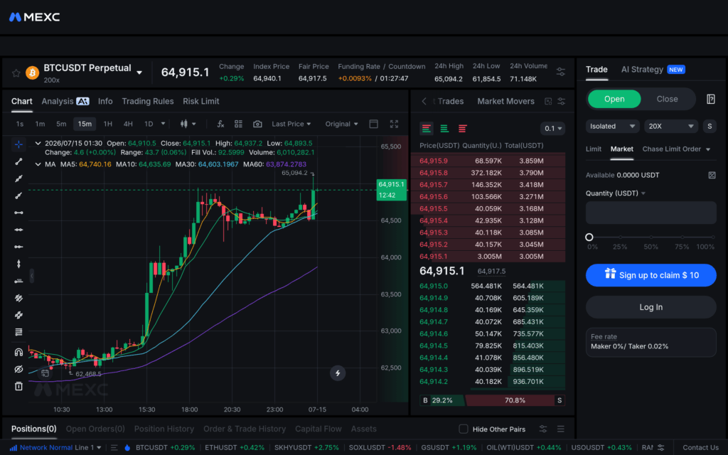728x455 pixels.
Task: Hide all drawings with the eye icon
Action: coord(18,369)
